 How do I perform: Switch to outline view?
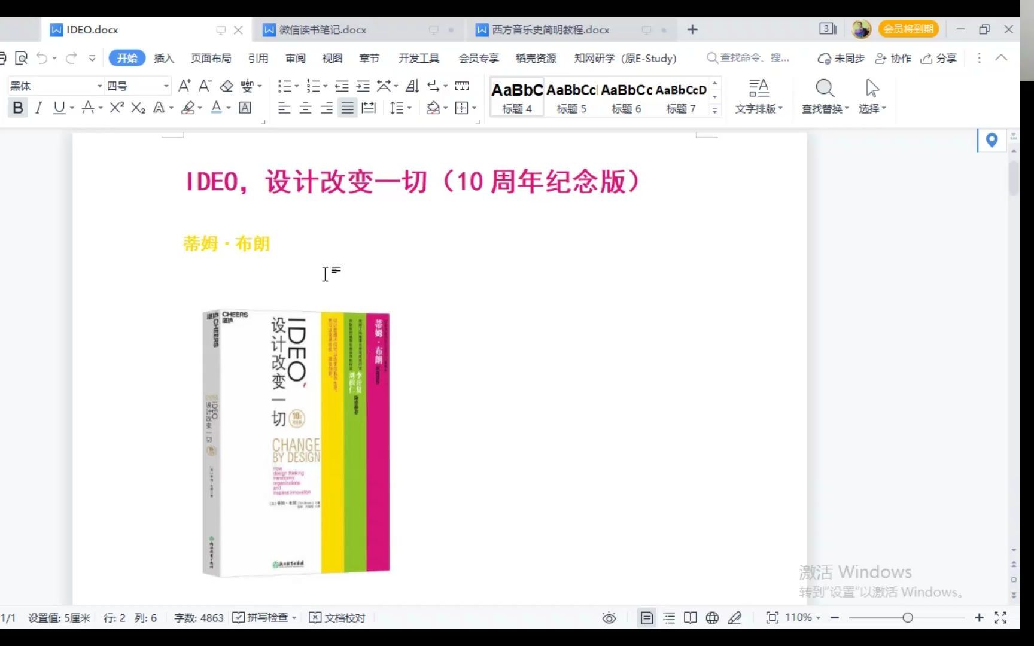669,618
